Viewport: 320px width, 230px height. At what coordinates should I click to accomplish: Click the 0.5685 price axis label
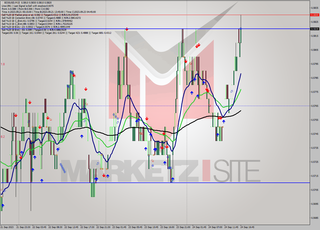[x=314, y=218]
